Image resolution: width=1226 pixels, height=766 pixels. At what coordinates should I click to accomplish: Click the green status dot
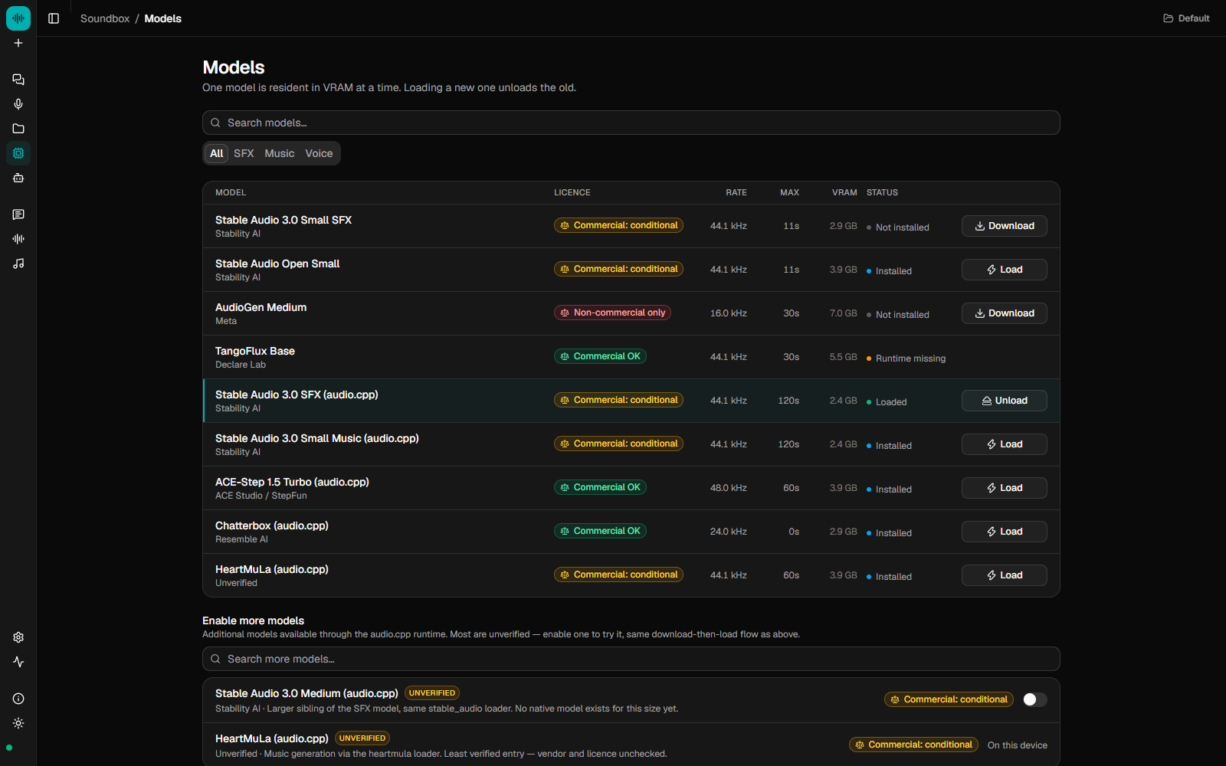click(x=9, y=748)
